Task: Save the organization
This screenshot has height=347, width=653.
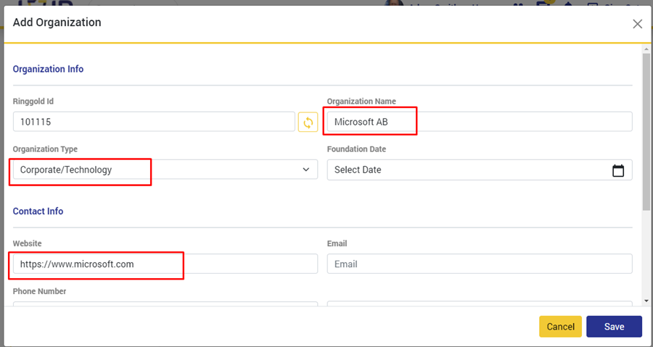Action: click(614, 327)
